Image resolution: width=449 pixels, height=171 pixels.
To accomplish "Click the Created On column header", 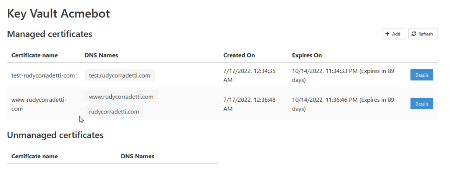I will coord(239,55).
